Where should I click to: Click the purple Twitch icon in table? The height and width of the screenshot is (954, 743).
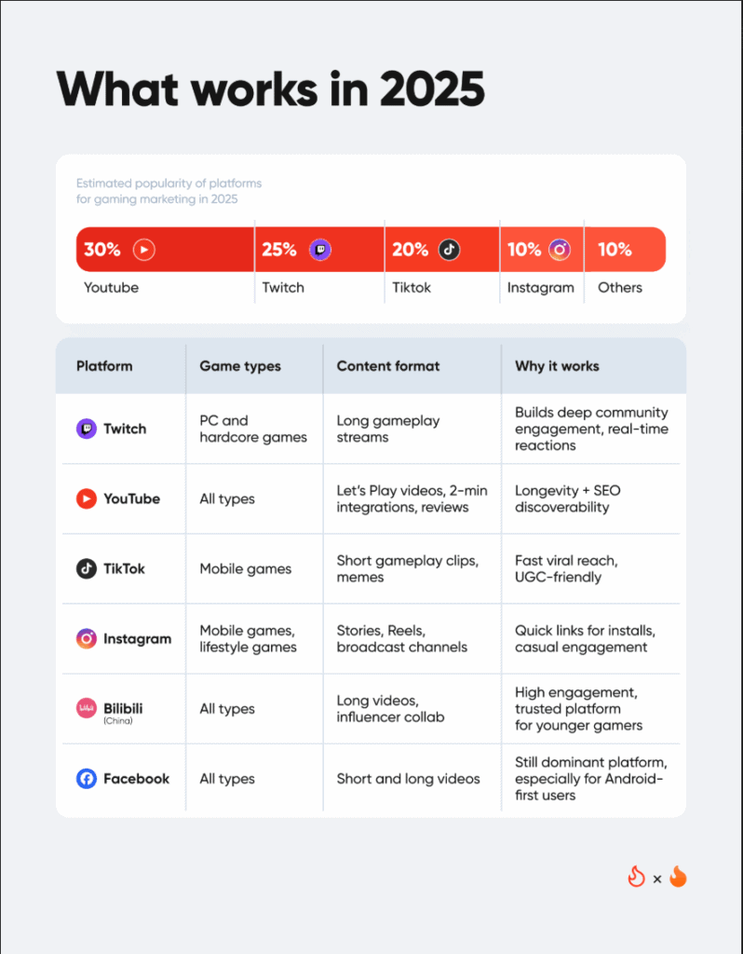pyautogui.click(x=87, y=429)
